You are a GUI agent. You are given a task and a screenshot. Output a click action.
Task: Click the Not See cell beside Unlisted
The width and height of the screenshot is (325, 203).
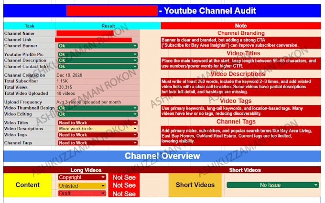click(x=124, y=185)
